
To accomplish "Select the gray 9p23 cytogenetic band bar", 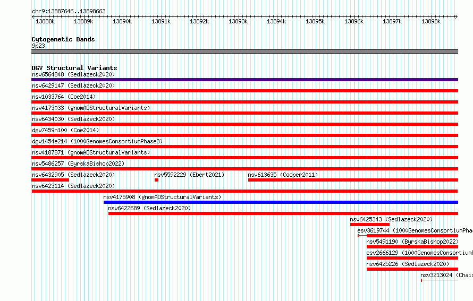I will click(x=244, y=51).
